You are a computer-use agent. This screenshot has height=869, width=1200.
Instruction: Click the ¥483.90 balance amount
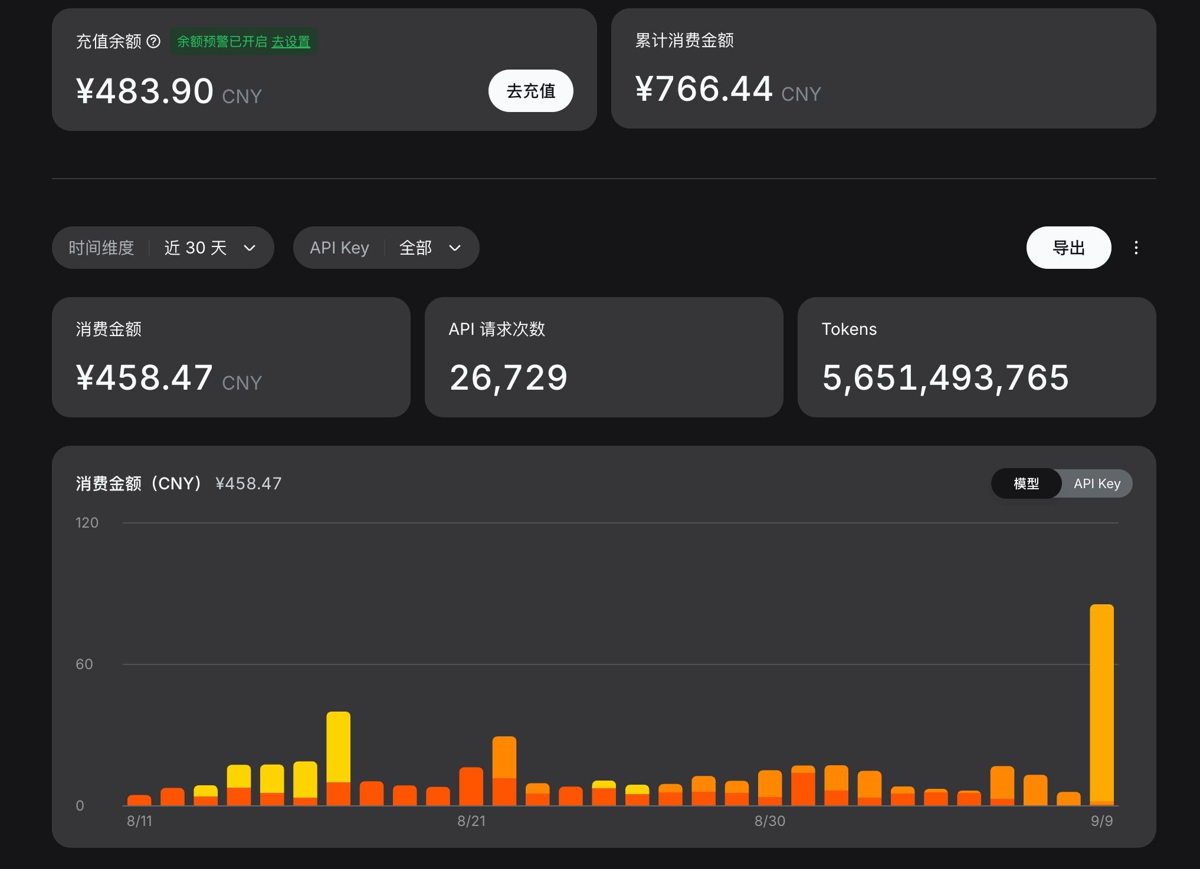[145, 91]
